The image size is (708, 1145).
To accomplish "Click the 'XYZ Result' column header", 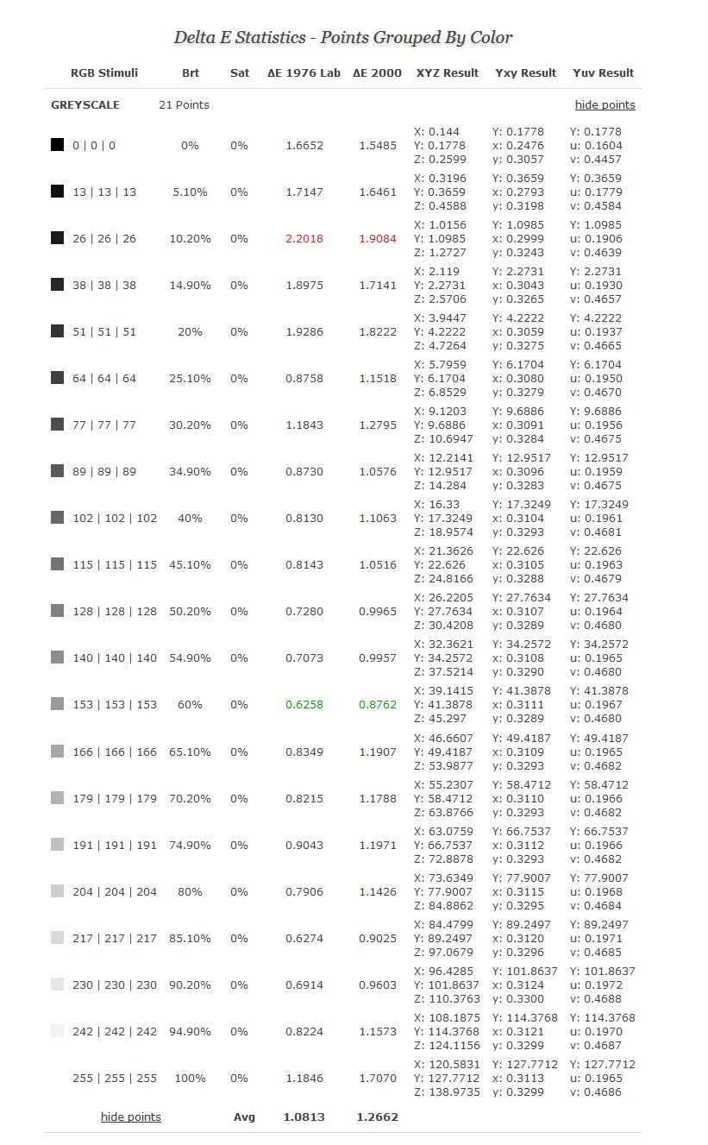I will coord(448,73).
